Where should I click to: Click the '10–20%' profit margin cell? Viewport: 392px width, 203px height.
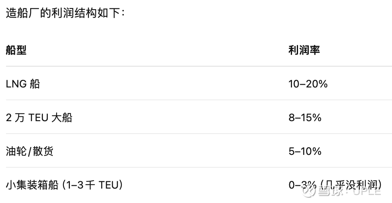pyautogui.click(x=308, y=84)
